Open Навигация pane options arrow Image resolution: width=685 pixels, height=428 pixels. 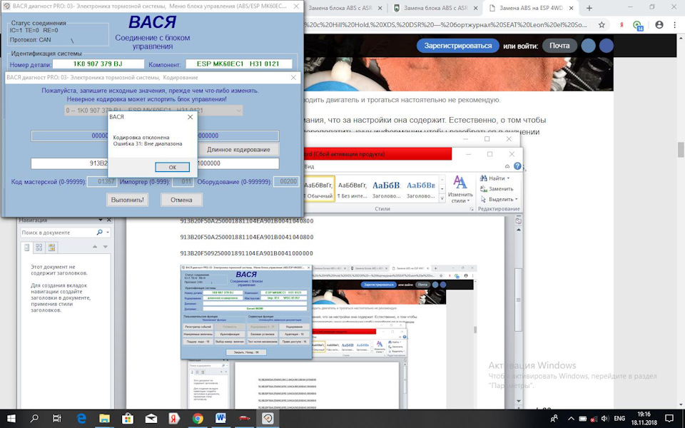pyautogui.click(x=101, y=220)
